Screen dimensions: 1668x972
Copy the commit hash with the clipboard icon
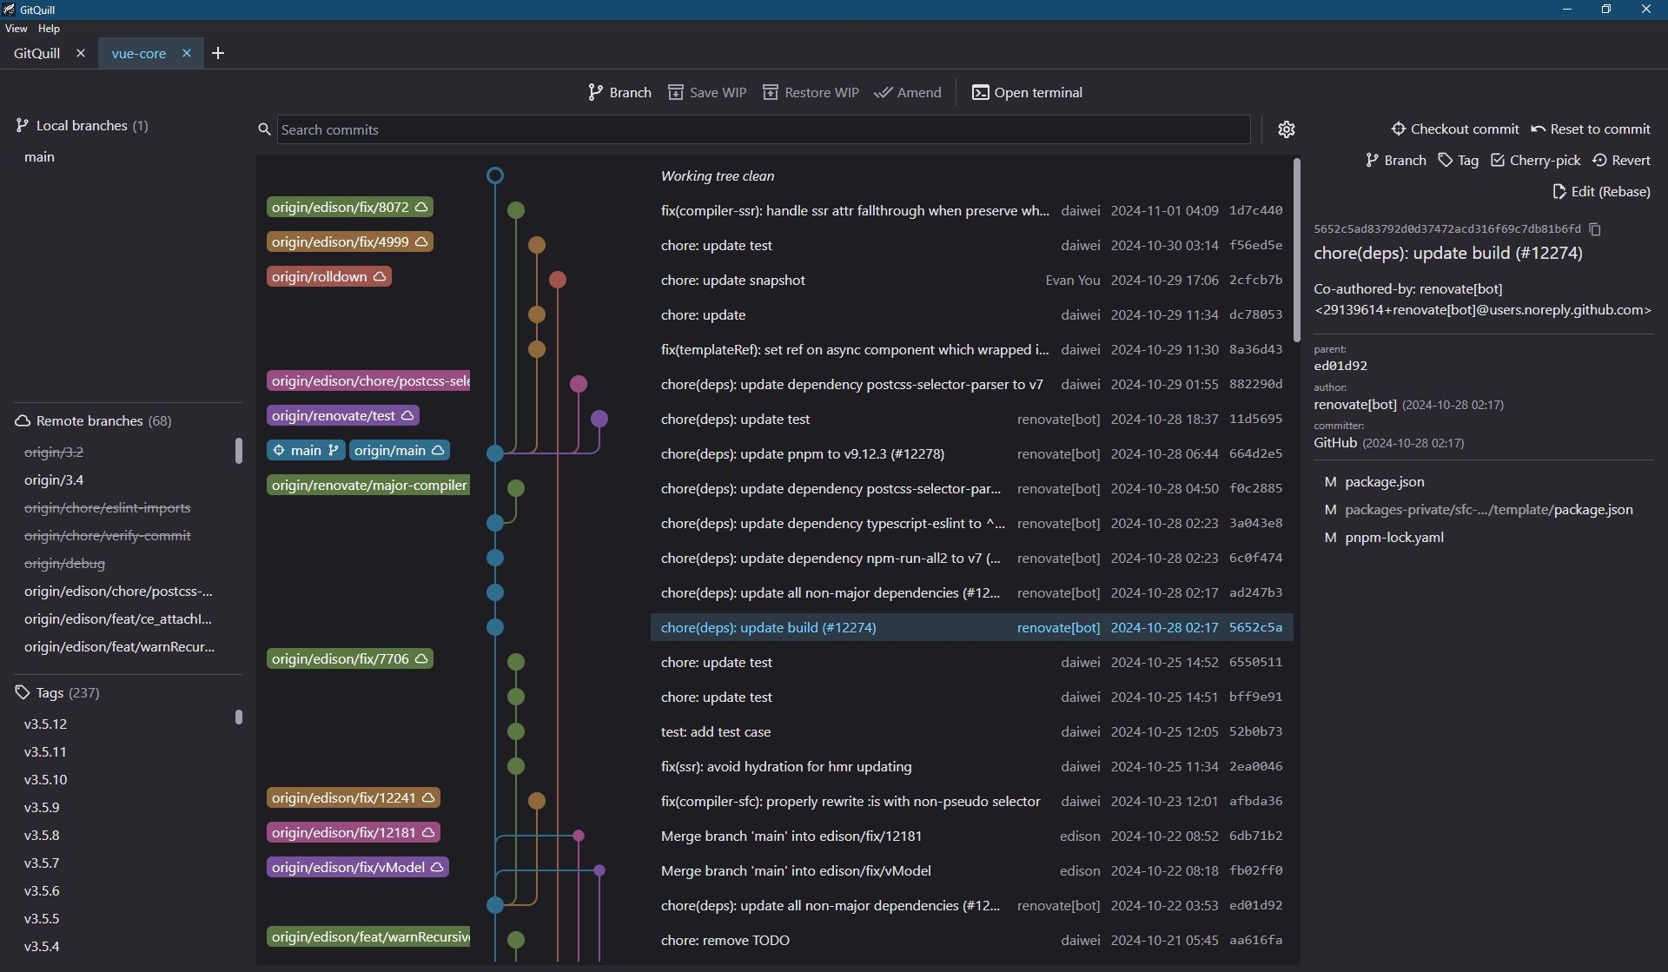pyautogui.click(x=1595, y=229)
